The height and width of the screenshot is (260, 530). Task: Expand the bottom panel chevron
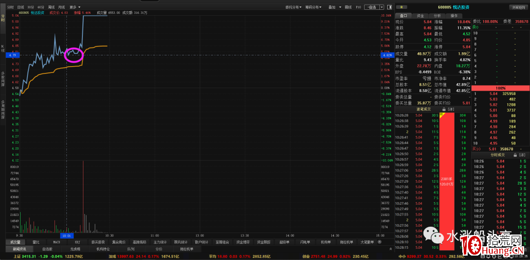[391, 249]
